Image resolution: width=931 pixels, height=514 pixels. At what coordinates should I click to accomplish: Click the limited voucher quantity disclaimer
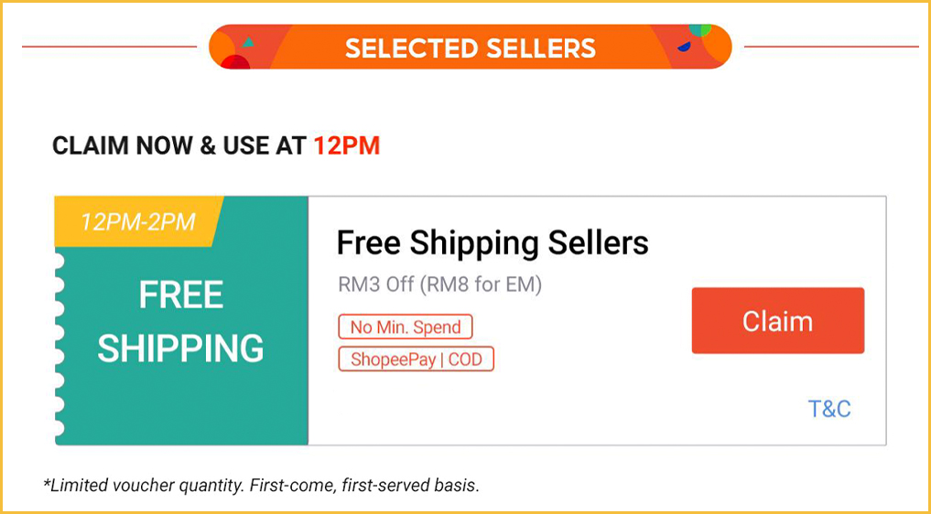pos(261,485)
